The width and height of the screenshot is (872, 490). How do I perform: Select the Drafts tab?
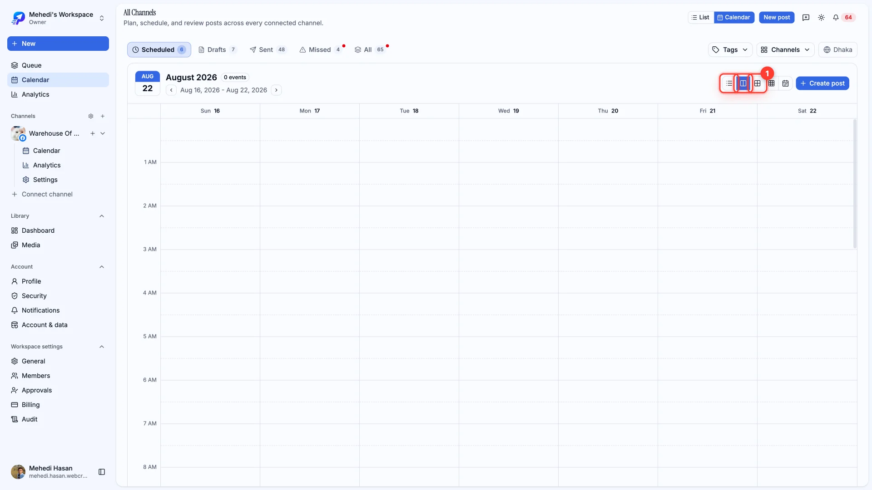(217, 50)
